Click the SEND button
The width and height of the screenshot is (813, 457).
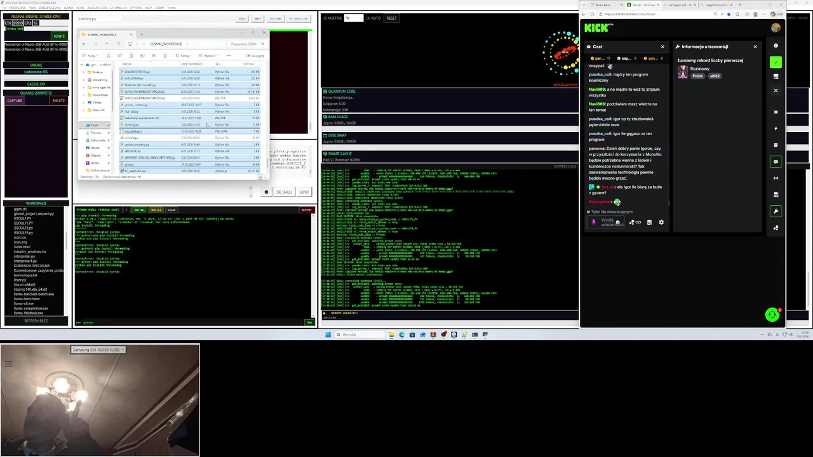(304, 192)
